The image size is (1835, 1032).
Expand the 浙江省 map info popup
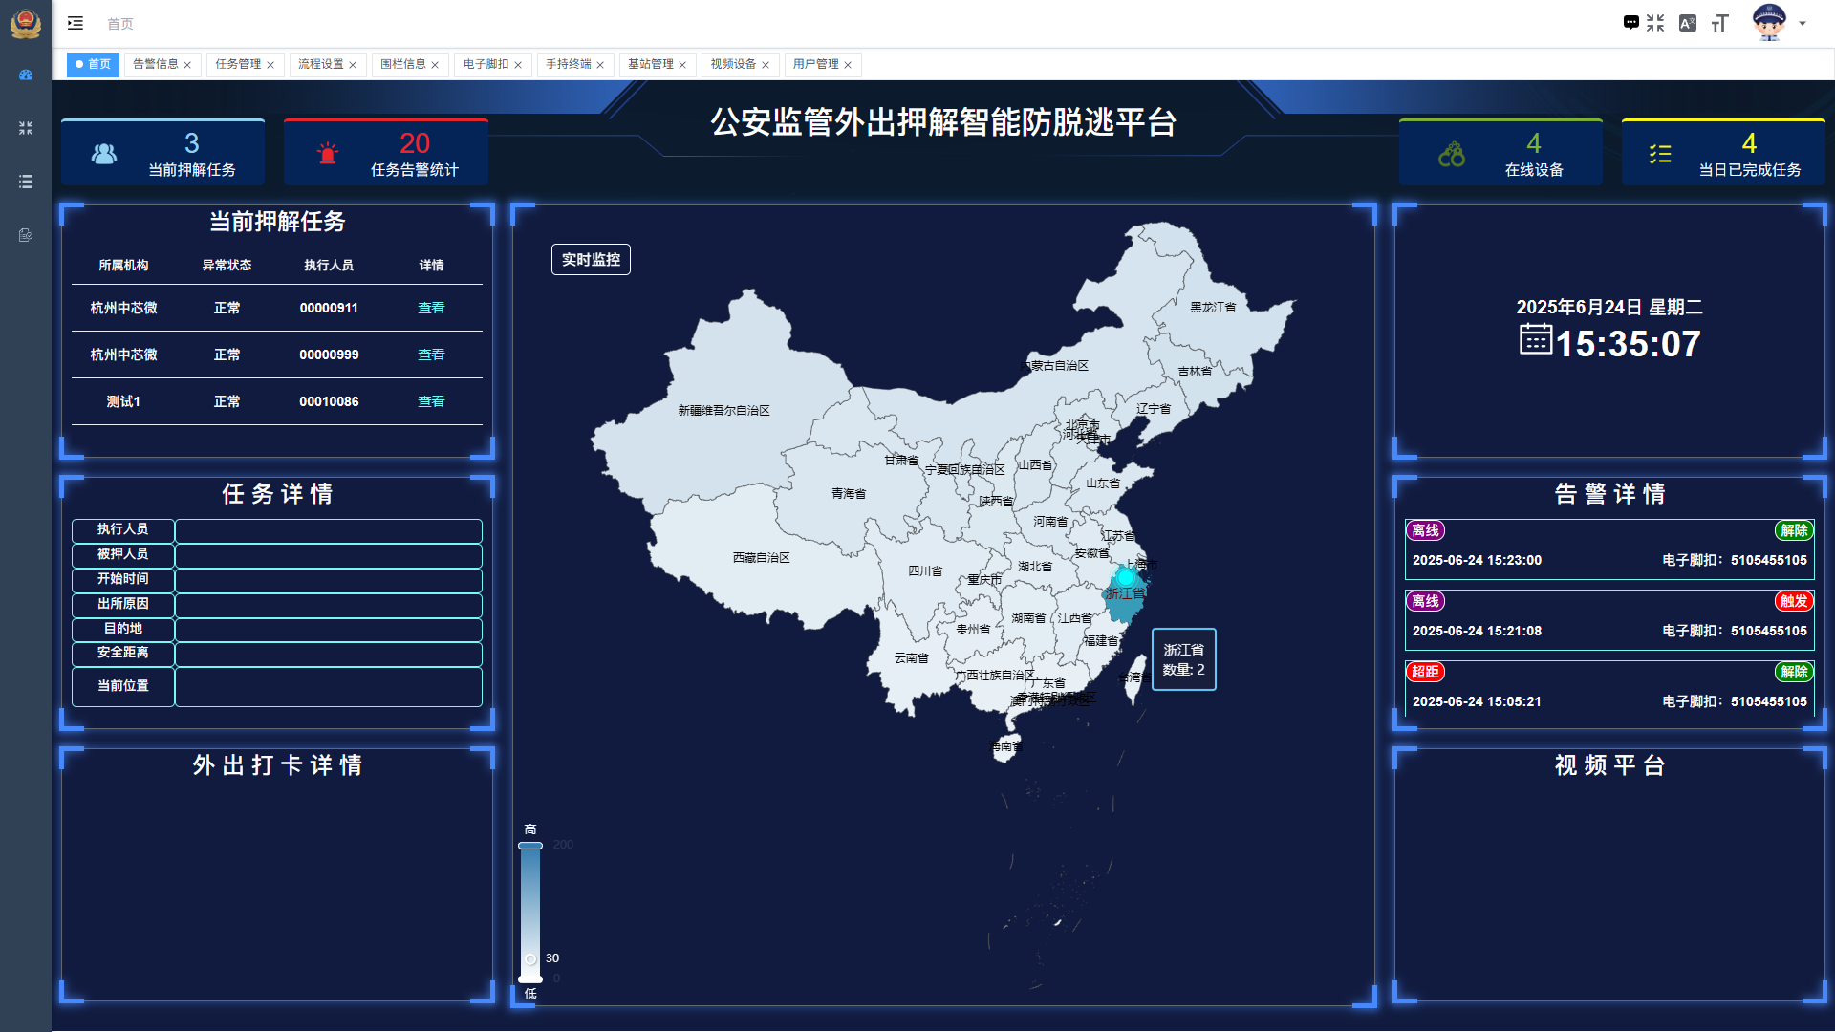click(1183, 659)
